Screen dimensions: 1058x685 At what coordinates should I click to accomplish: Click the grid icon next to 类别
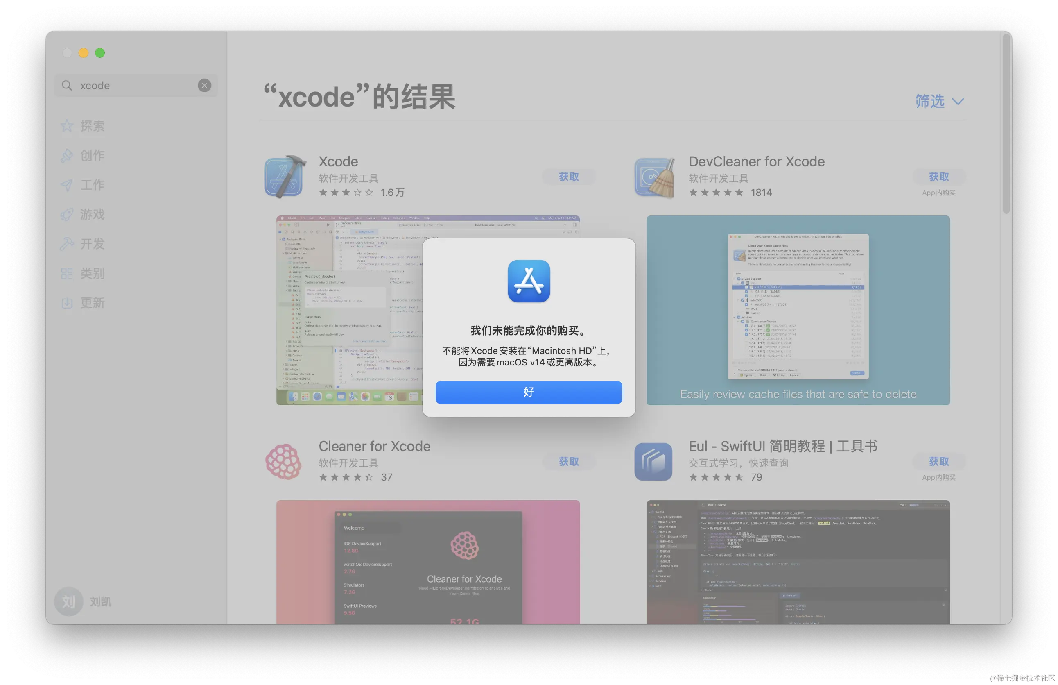click(x=67, y=273)
